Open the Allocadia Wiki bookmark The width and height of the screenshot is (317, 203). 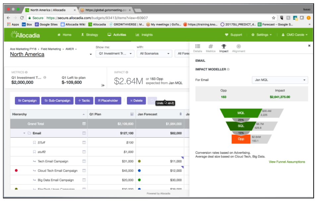tap(73, 24)
